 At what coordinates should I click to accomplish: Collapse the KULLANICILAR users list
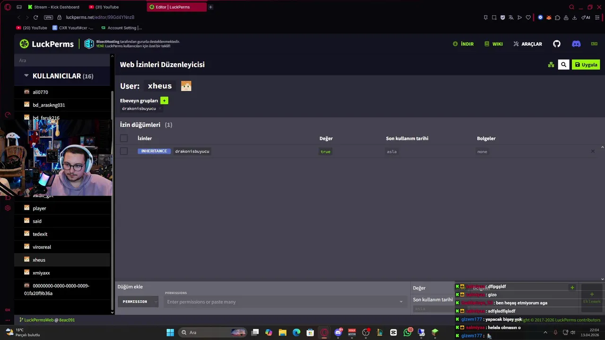(62, 76)
